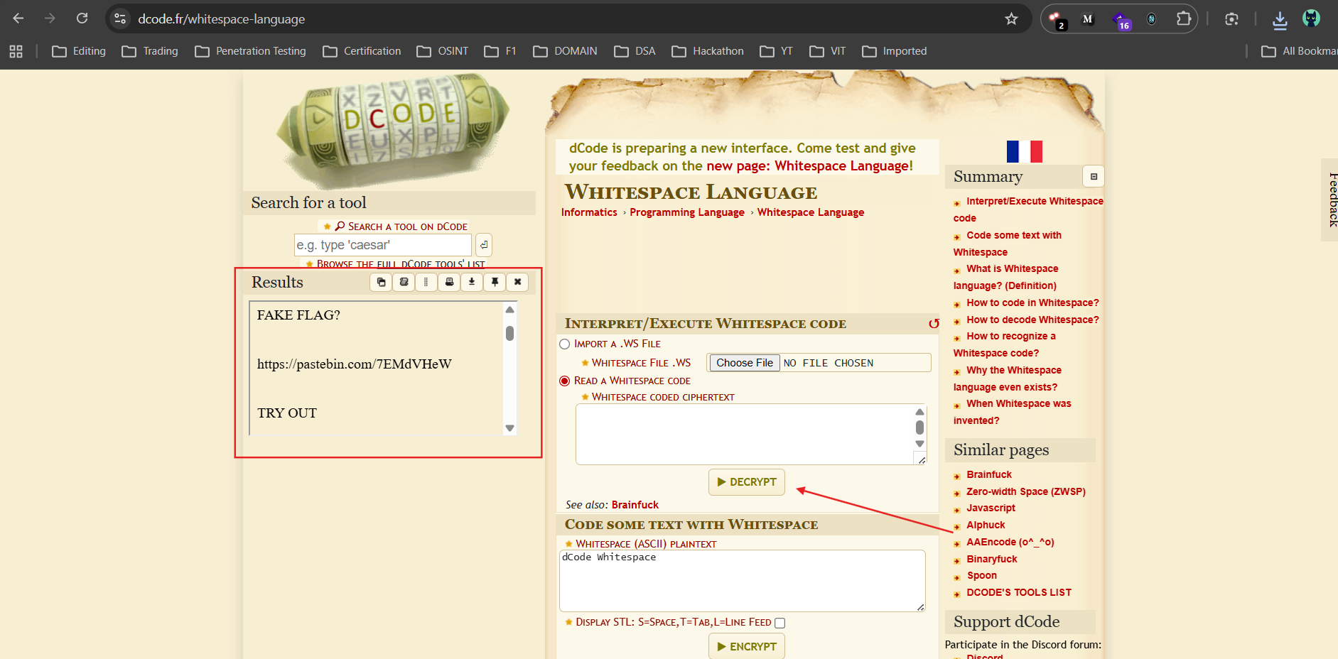This screenshot has height=659, width=1338.
Task: Open the purple extension with badge 16
Action: [x=1121, y=20]
